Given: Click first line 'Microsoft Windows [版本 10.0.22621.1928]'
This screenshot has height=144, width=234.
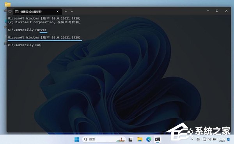Looking at the screenshot, I should (44, 18).
